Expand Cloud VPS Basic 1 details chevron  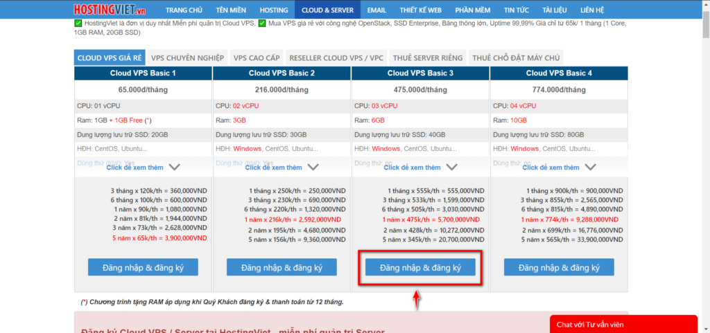pyautogui.click(x=174, y=167)
